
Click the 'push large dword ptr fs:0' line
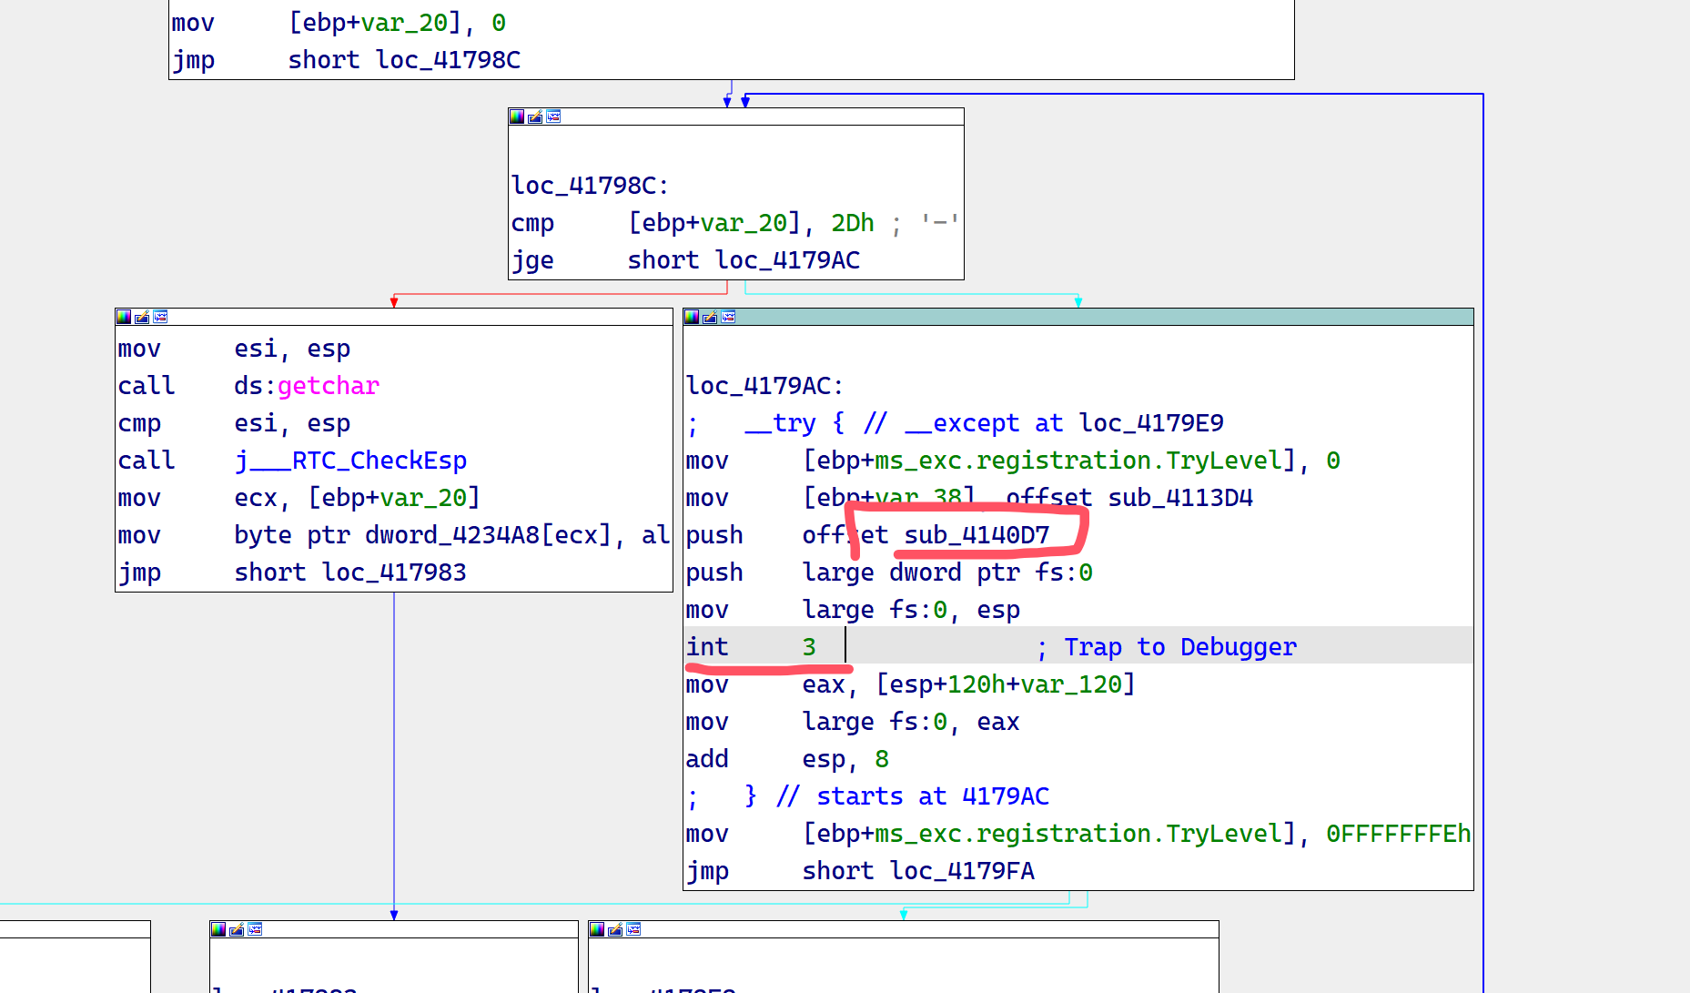(889, 572)
